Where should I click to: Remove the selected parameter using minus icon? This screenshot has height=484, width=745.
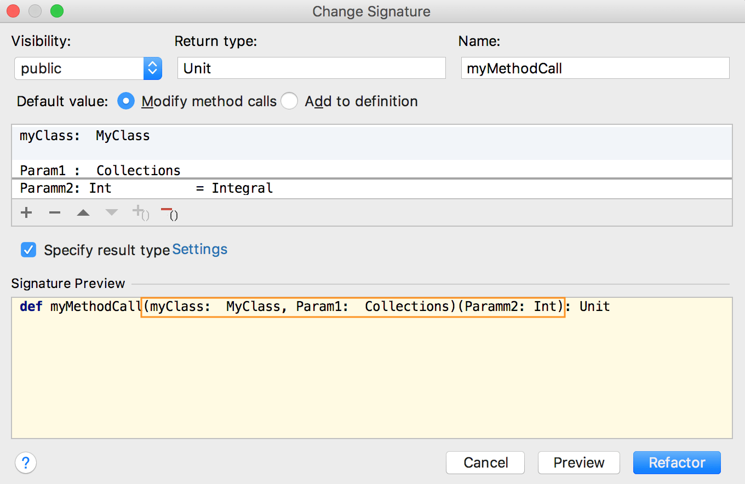pos(54,212)
